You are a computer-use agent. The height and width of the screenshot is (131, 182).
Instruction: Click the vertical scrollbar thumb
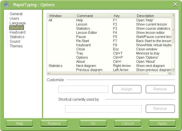pos(173,30)
